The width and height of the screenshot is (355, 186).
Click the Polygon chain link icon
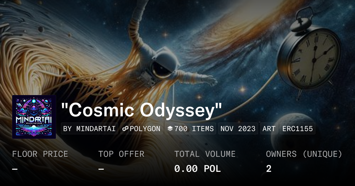coord(125,129)
